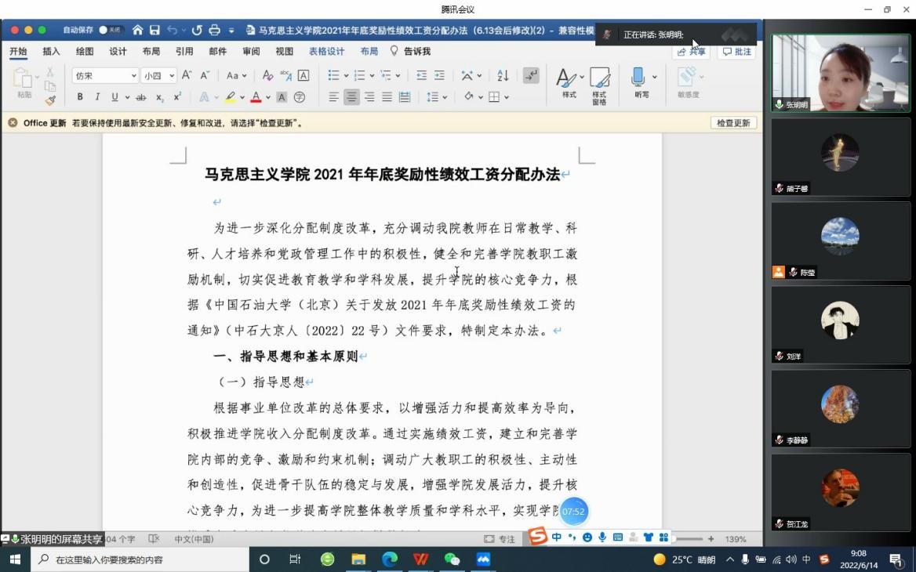Open comments via the 批注 button

pos(736,51)
